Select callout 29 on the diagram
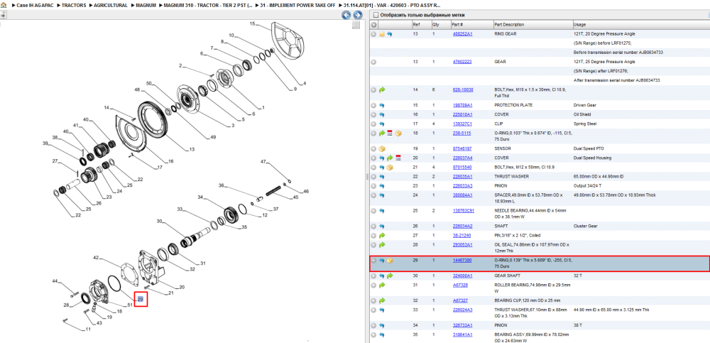The height and width of the screenshot is (343, 710). (x=141, y=299)
